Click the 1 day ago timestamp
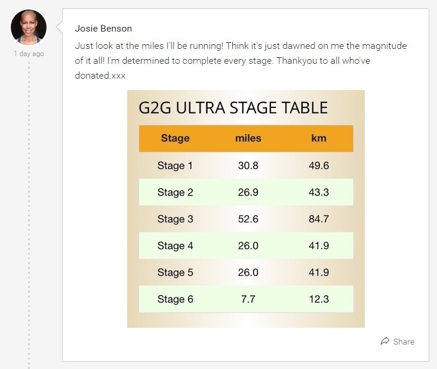The image size is (437, 369). coord(29,54)
